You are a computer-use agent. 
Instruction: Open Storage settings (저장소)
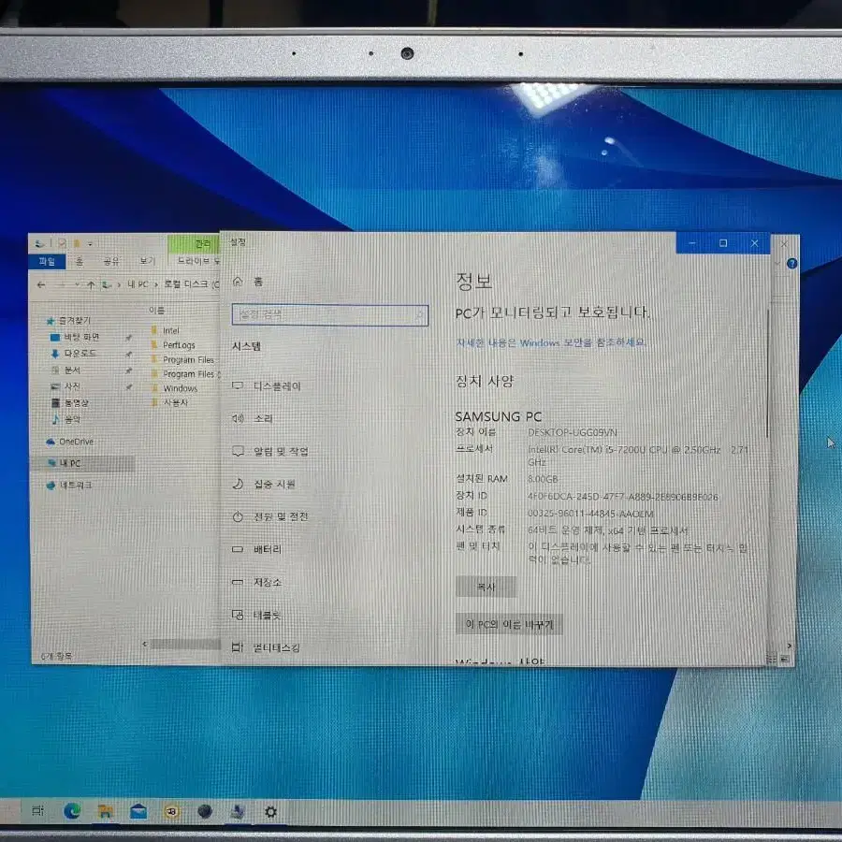tap(256, 582)
